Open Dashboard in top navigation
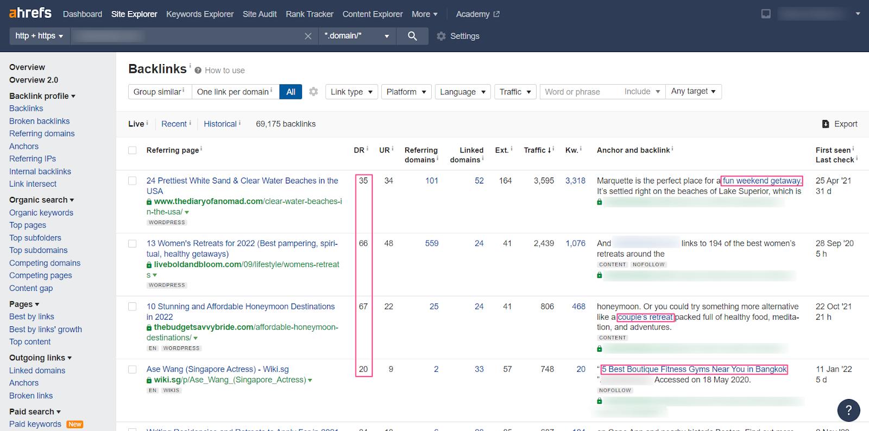869x431 pixels. (x=83, y=14)
